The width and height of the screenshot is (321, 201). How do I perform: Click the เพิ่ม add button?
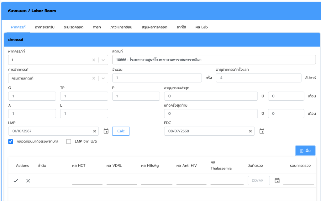pyautogui.click(x=305, y=151)
